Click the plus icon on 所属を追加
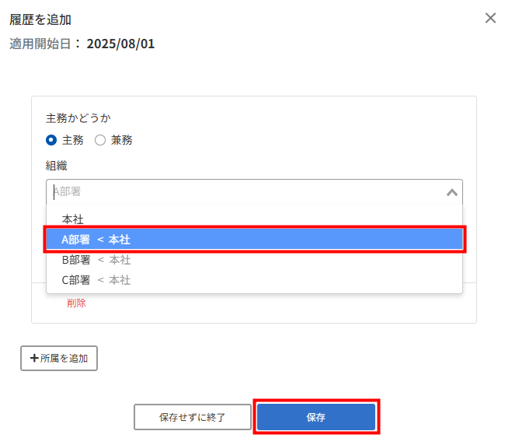505x438 pixels. (34, 358)
